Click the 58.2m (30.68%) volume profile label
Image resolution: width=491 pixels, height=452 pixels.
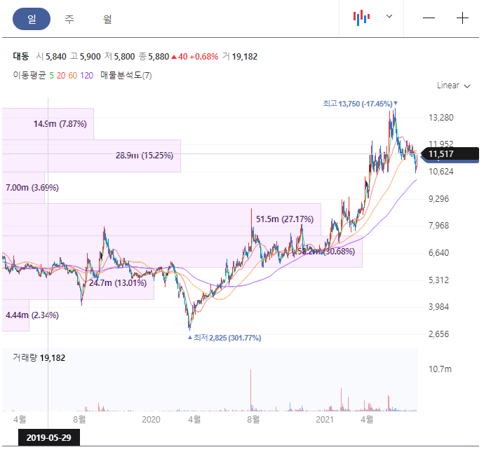click(x=325, y=252)
